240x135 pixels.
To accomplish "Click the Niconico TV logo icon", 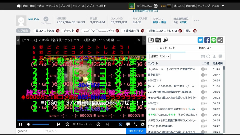I will pos(19,6).
